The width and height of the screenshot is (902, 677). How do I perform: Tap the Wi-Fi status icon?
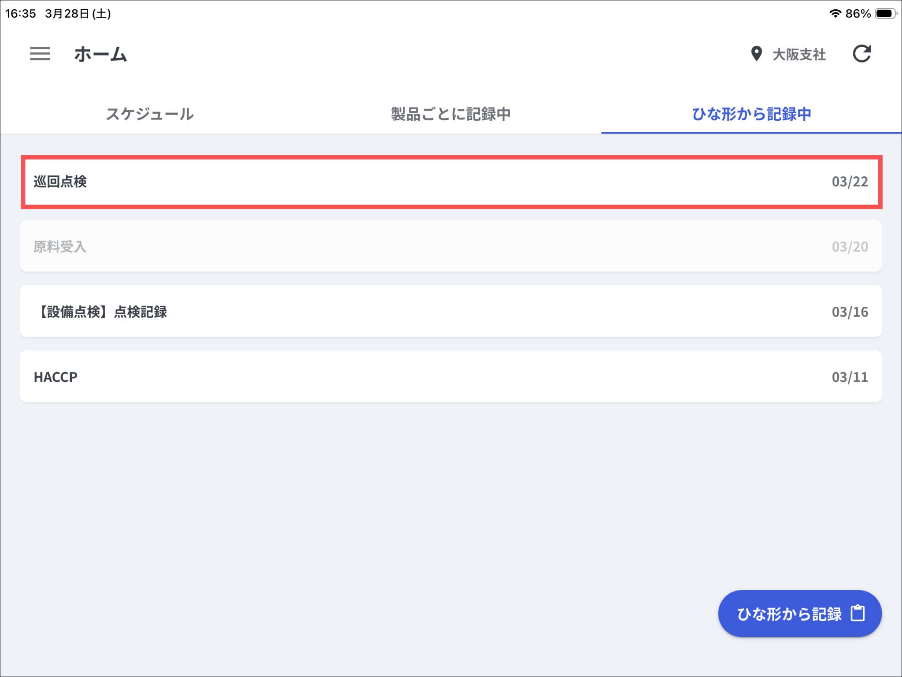pyautogui.click(x=835, y=13)
